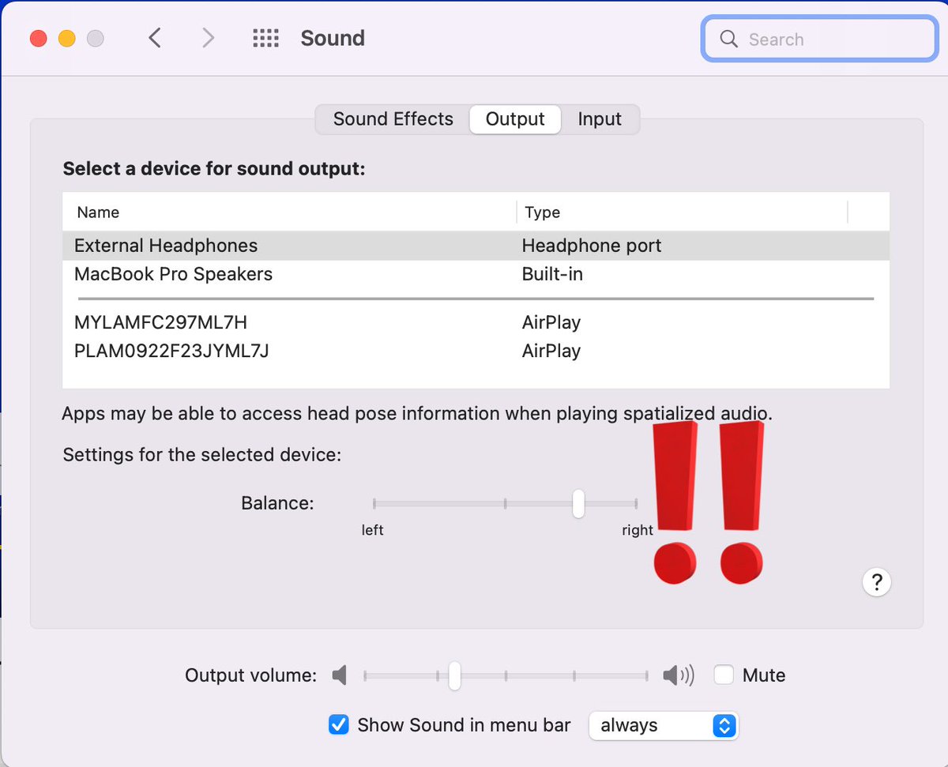948x767 pixels.
Task: Go back with the left chevron
Action: 155,38
